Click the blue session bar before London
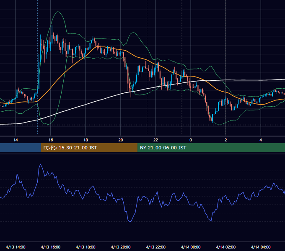This screenshot has height=251, width=285. point(21,148)
